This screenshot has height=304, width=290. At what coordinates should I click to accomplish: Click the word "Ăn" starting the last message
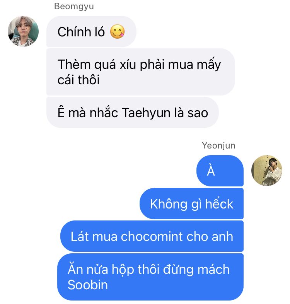click(x=75, y=268)
